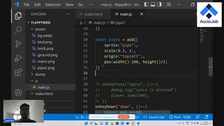Screen dimensions: 224x126
Task: Click the editor vertical scrollbar thumb
Action: tap(211, 66)
